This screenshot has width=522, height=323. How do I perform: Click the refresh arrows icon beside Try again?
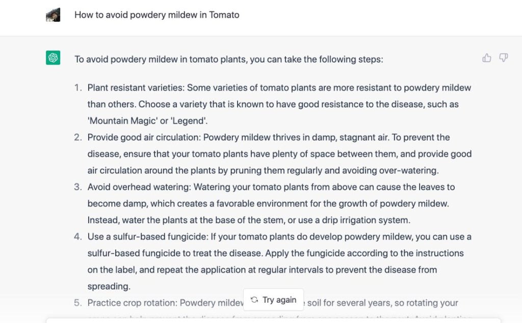[x=254, y=300]
